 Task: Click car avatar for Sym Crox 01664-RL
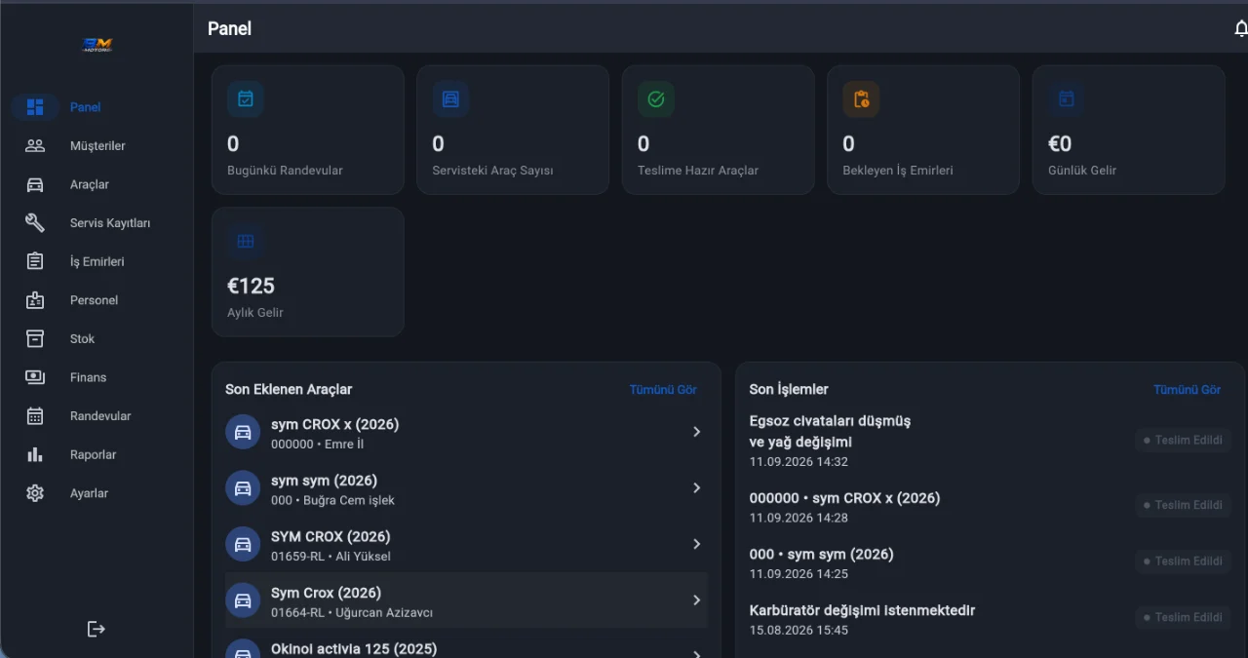click(243, 600)
